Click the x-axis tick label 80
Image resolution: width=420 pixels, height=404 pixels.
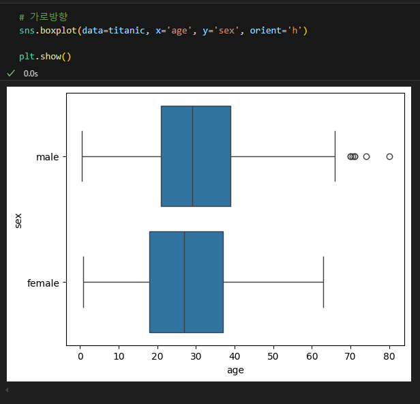tap(389, 356)
